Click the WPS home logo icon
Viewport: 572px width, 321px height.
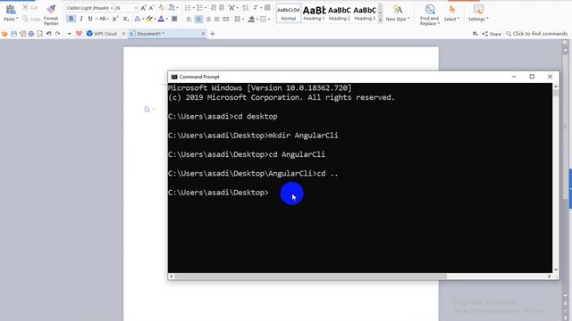tap(79, 34)
